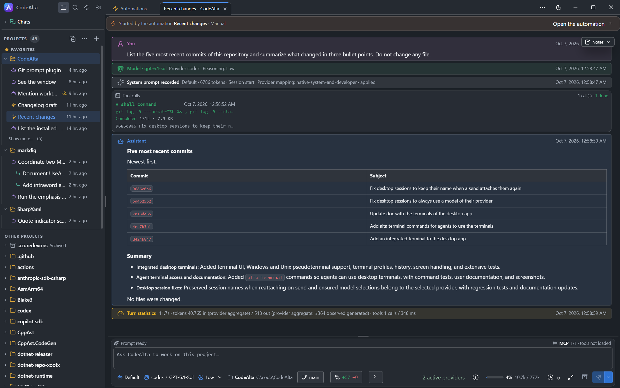
Task: Open the Recent changes session in the sidebar
Action: (53, 117)
